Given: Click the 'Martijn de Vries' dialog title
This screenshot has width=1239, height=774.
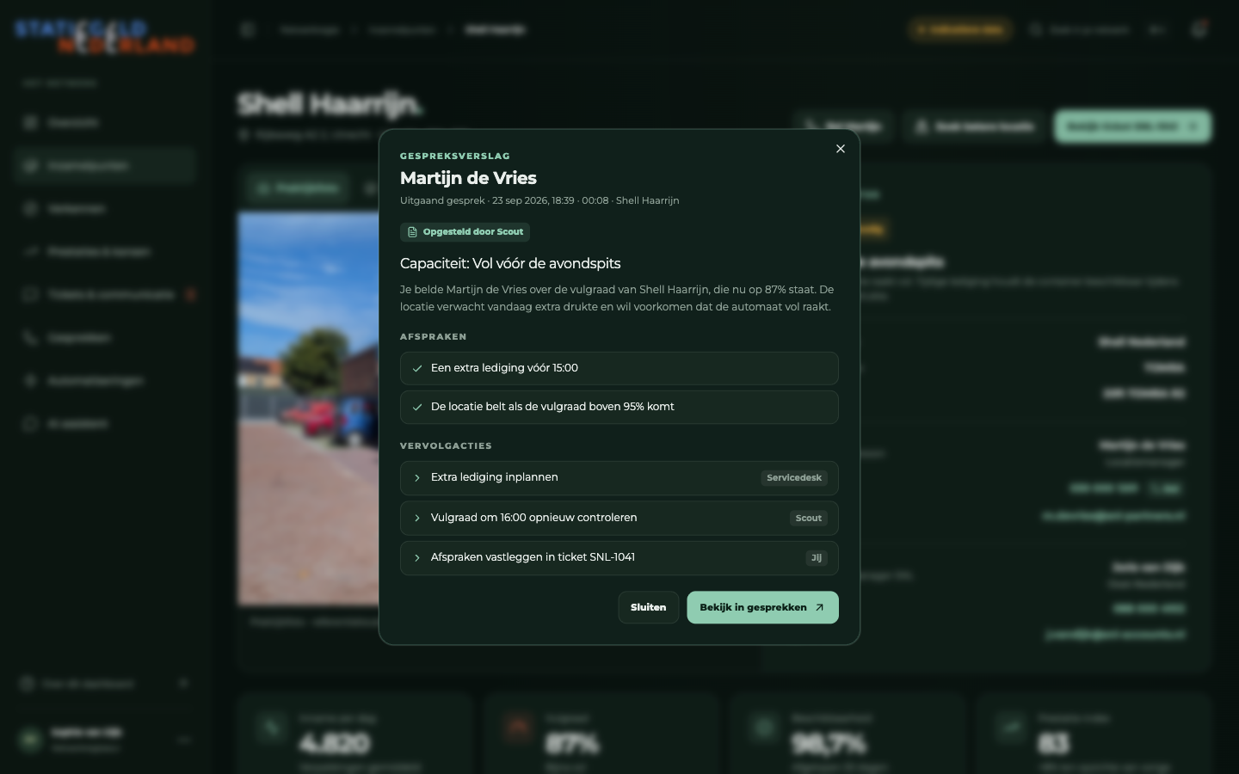Looking at the screenshot, I should point(468,178).
